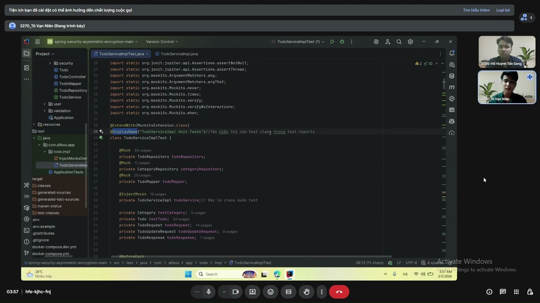Screen dimensions: 540x303
Task: Leave the call with red hang-up button
Action: (x=339, y=292)
